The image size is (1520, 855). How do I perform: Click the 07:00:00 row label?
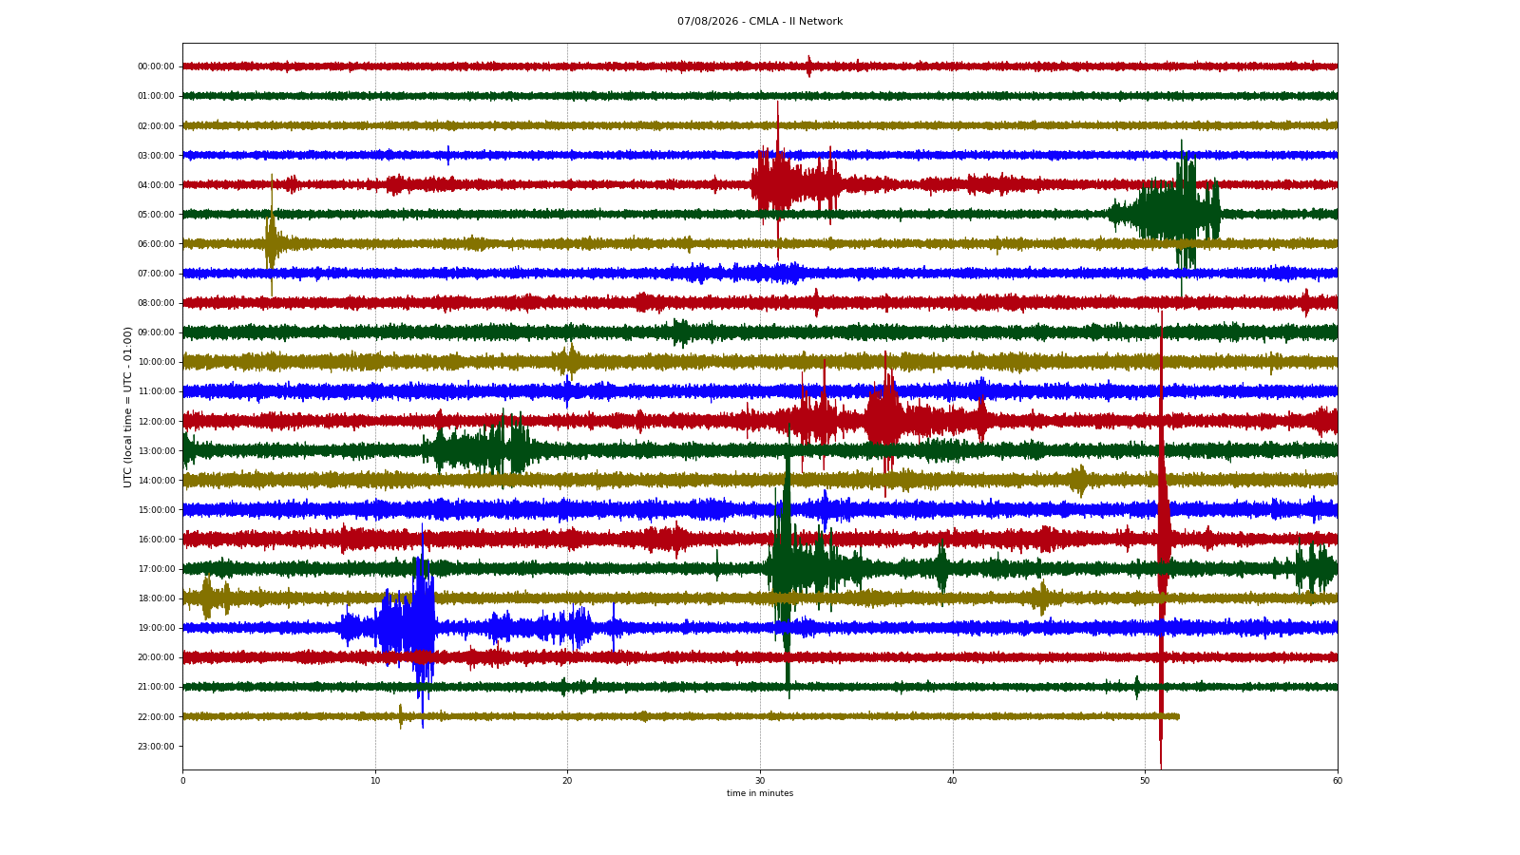[x=156, y=273]
